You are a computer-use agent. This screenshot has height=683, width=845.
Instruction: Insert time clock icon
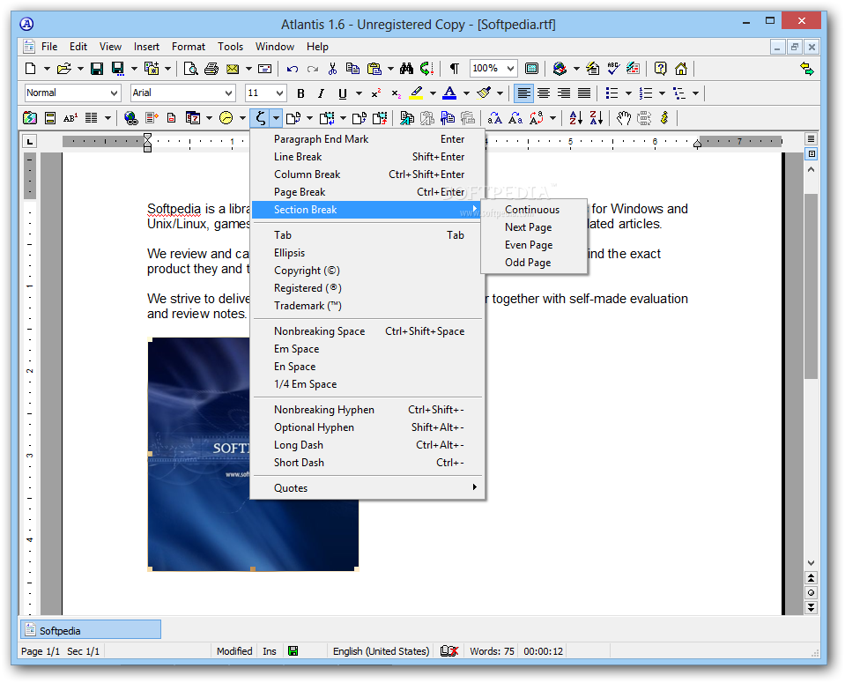(226, 117)
